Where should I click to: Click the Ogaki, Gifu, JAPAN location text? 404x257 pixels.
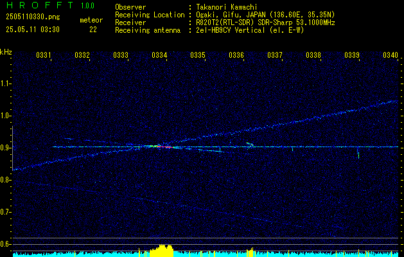pyautogui.click(x=265, y=15)
